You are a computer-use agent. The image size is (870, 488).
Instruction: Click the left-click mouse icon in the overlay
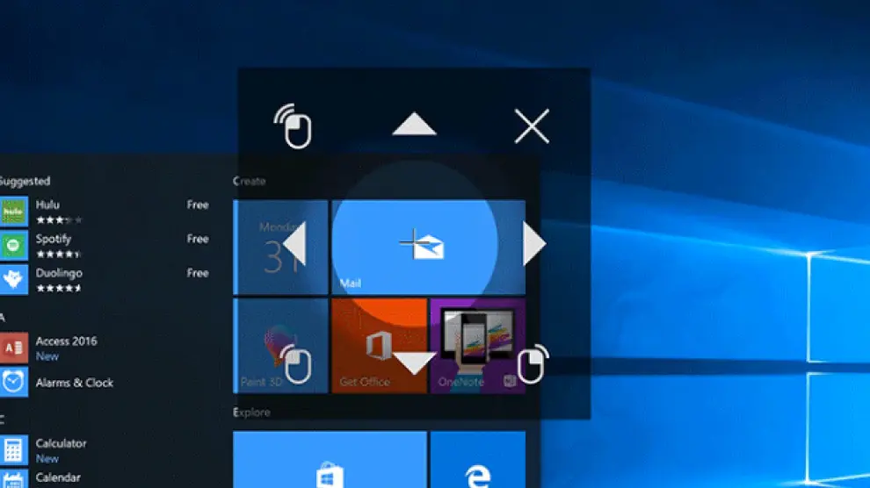pos(295,364)
